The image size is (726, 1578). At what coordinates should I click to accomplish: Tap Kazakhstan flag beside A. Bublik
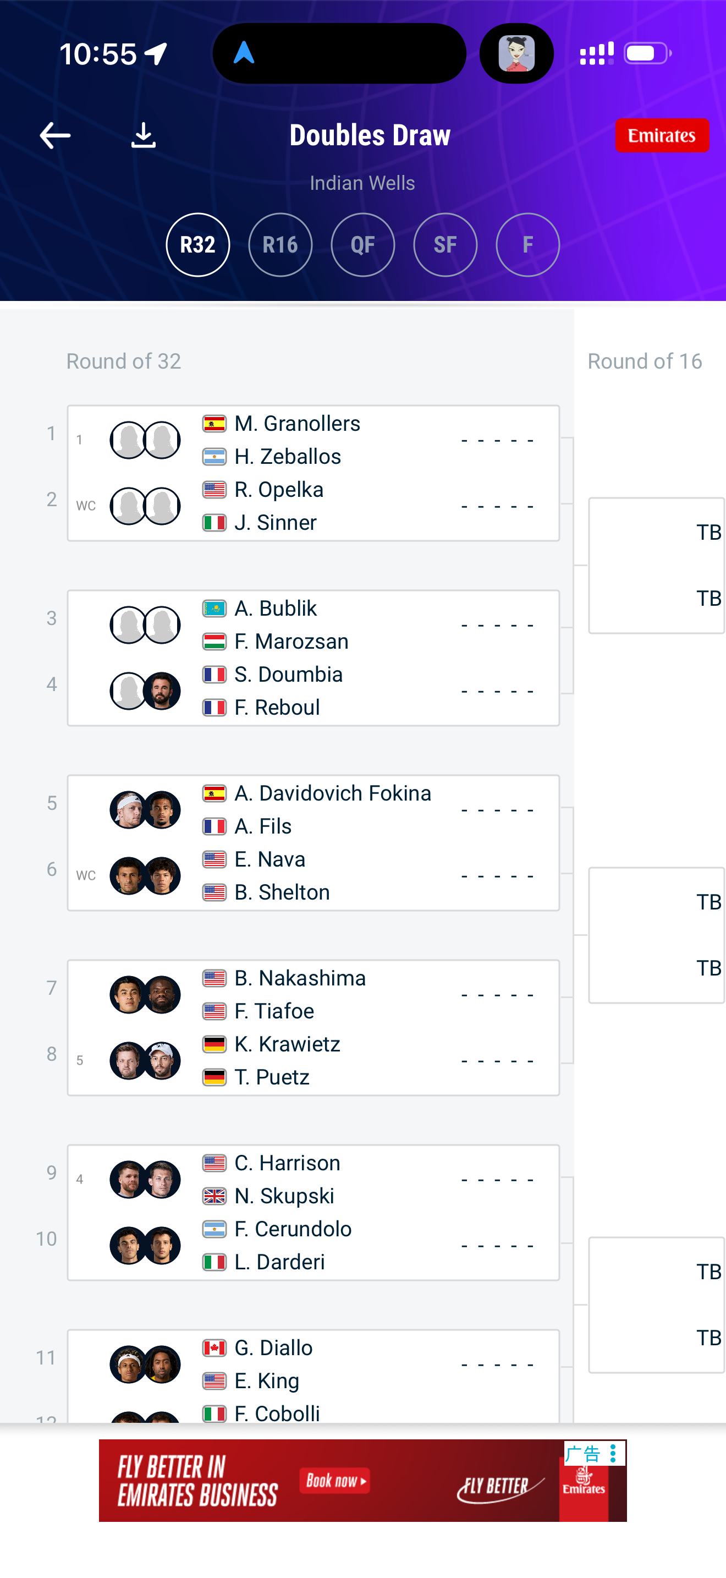tap(215, 609)
